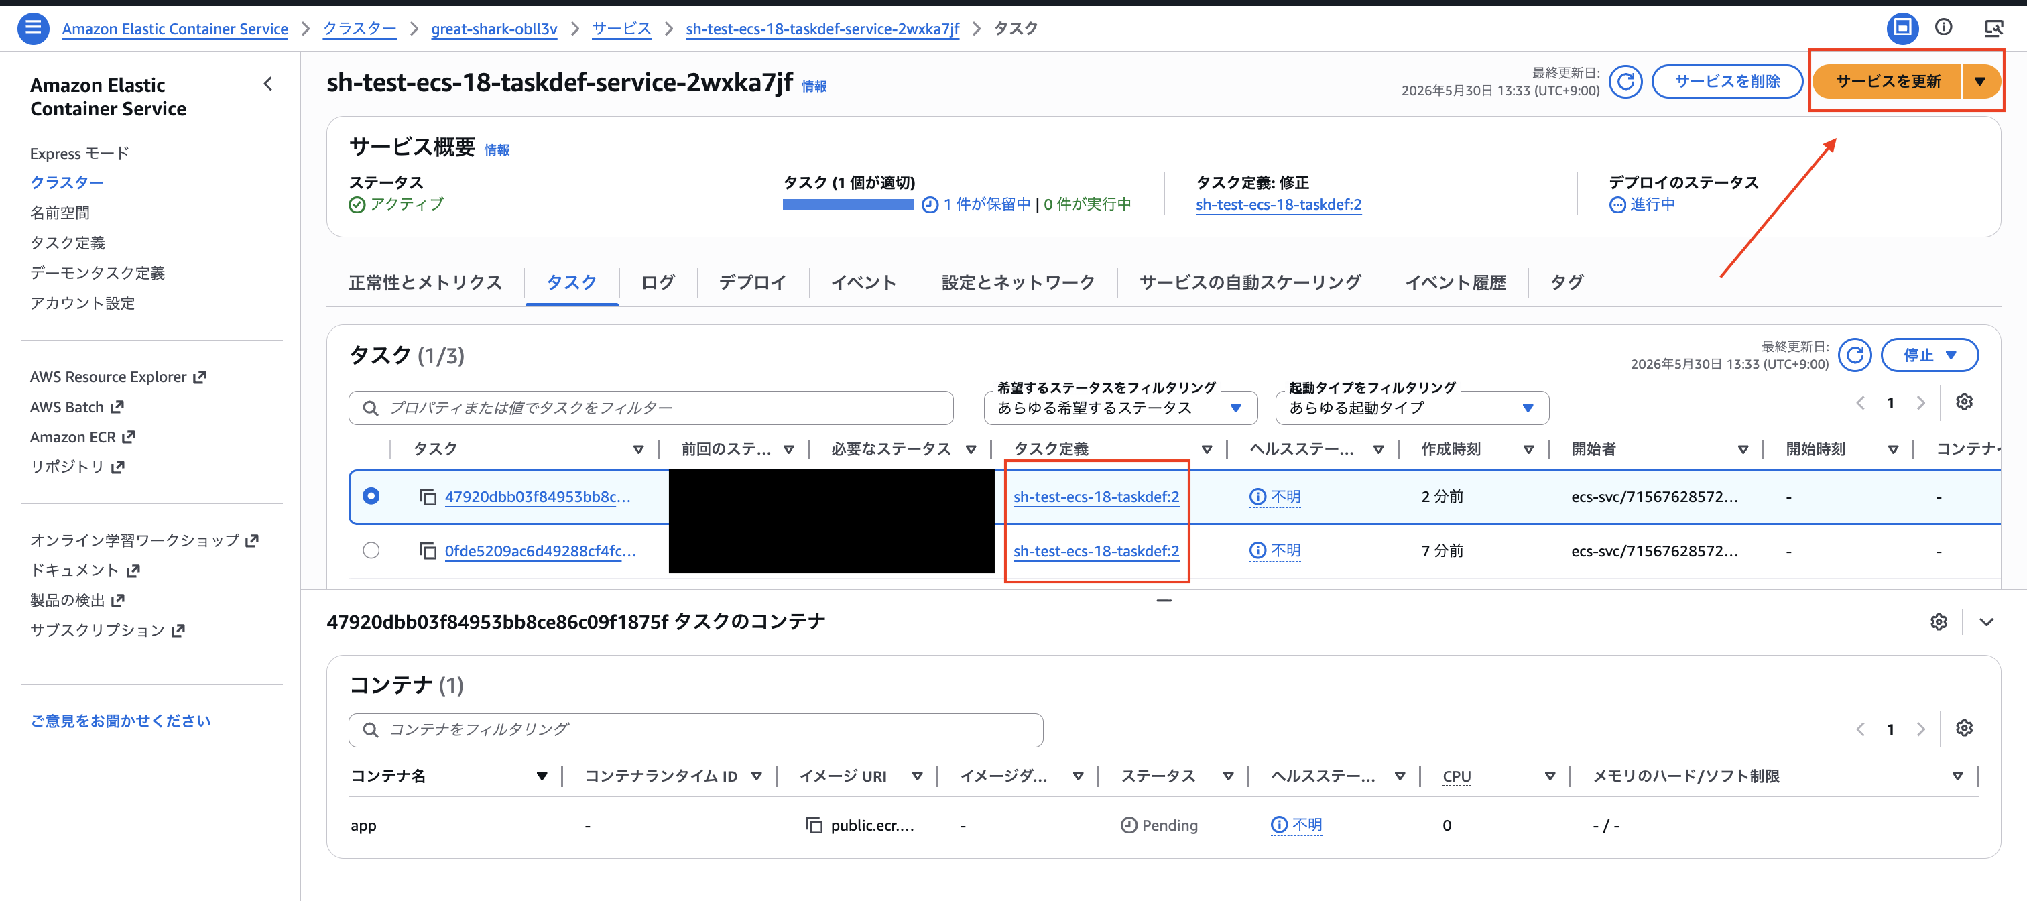Go to next page in container table pagination

pyautogui.click(x=1921, y=729)
